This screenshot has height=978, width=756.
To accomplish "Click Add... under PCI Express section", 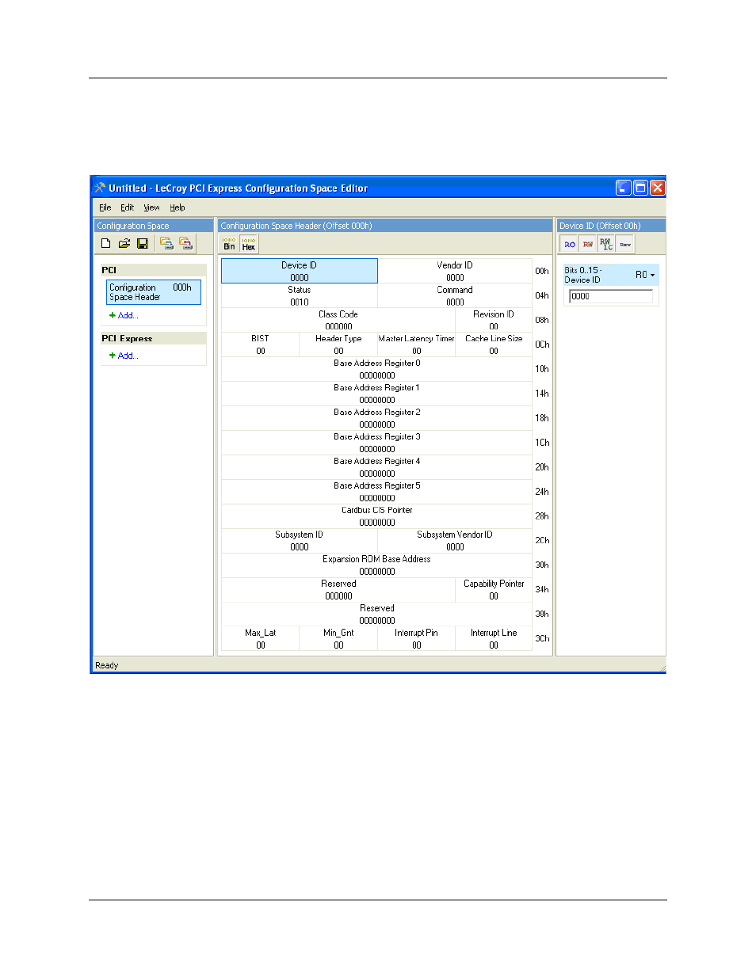I will point(124,356).
